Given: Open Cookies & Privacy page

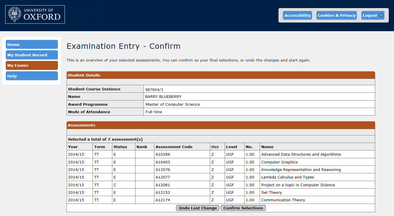Looking at the screenshot, I should point(336,15).
